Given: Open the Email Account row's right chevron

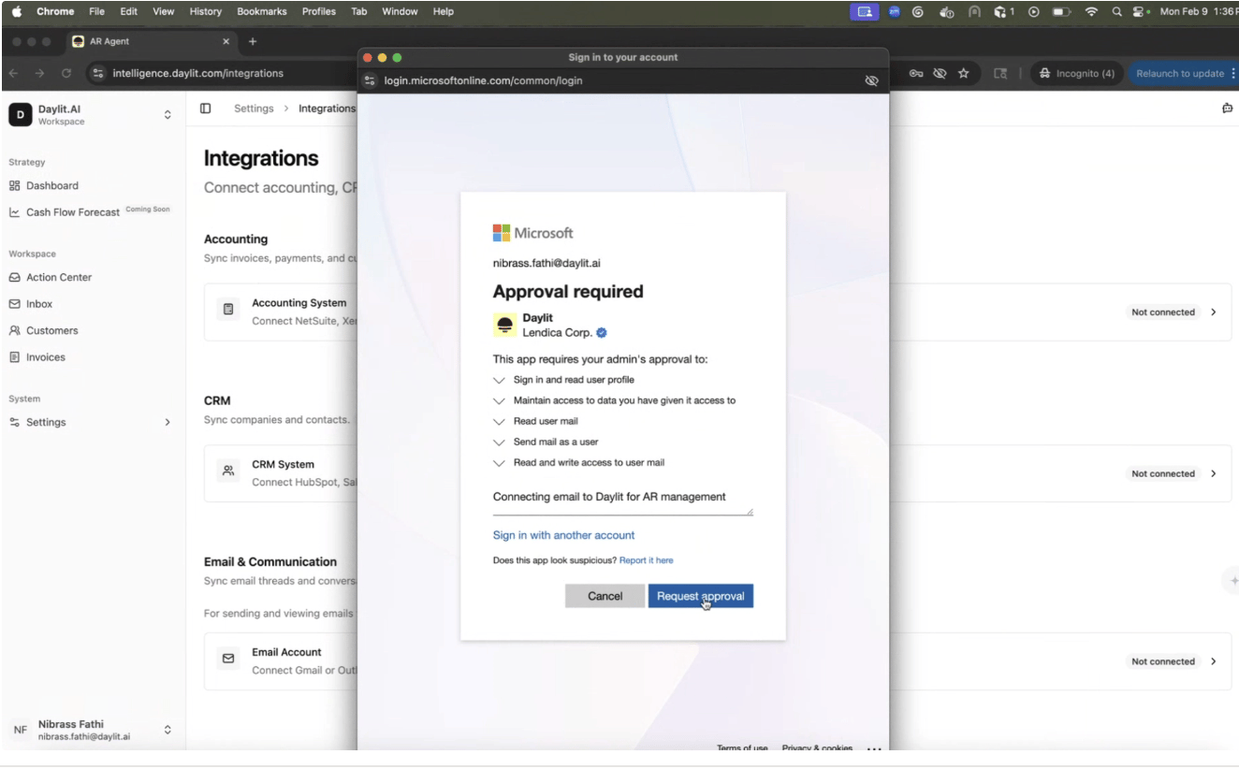Looking at the screenshot, I should coord(1214,660).
